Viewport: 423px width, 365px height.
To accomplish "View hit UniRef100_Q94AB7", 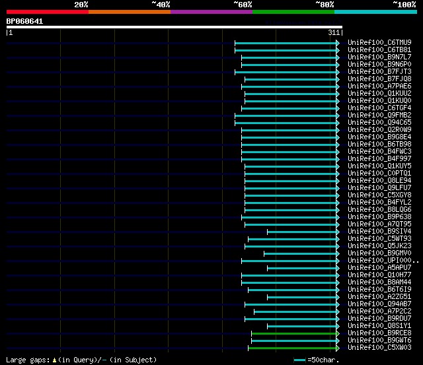I will click(x=379, y=304).
